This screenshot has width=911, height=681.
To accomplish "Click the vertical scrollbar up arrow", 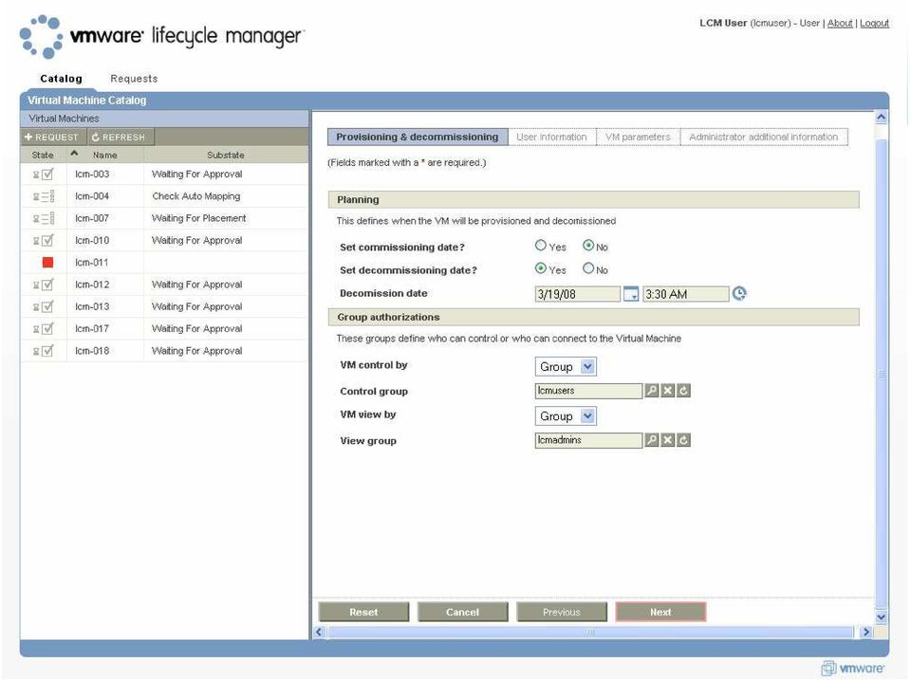I will pyautogui.click(x=881, y=118).
